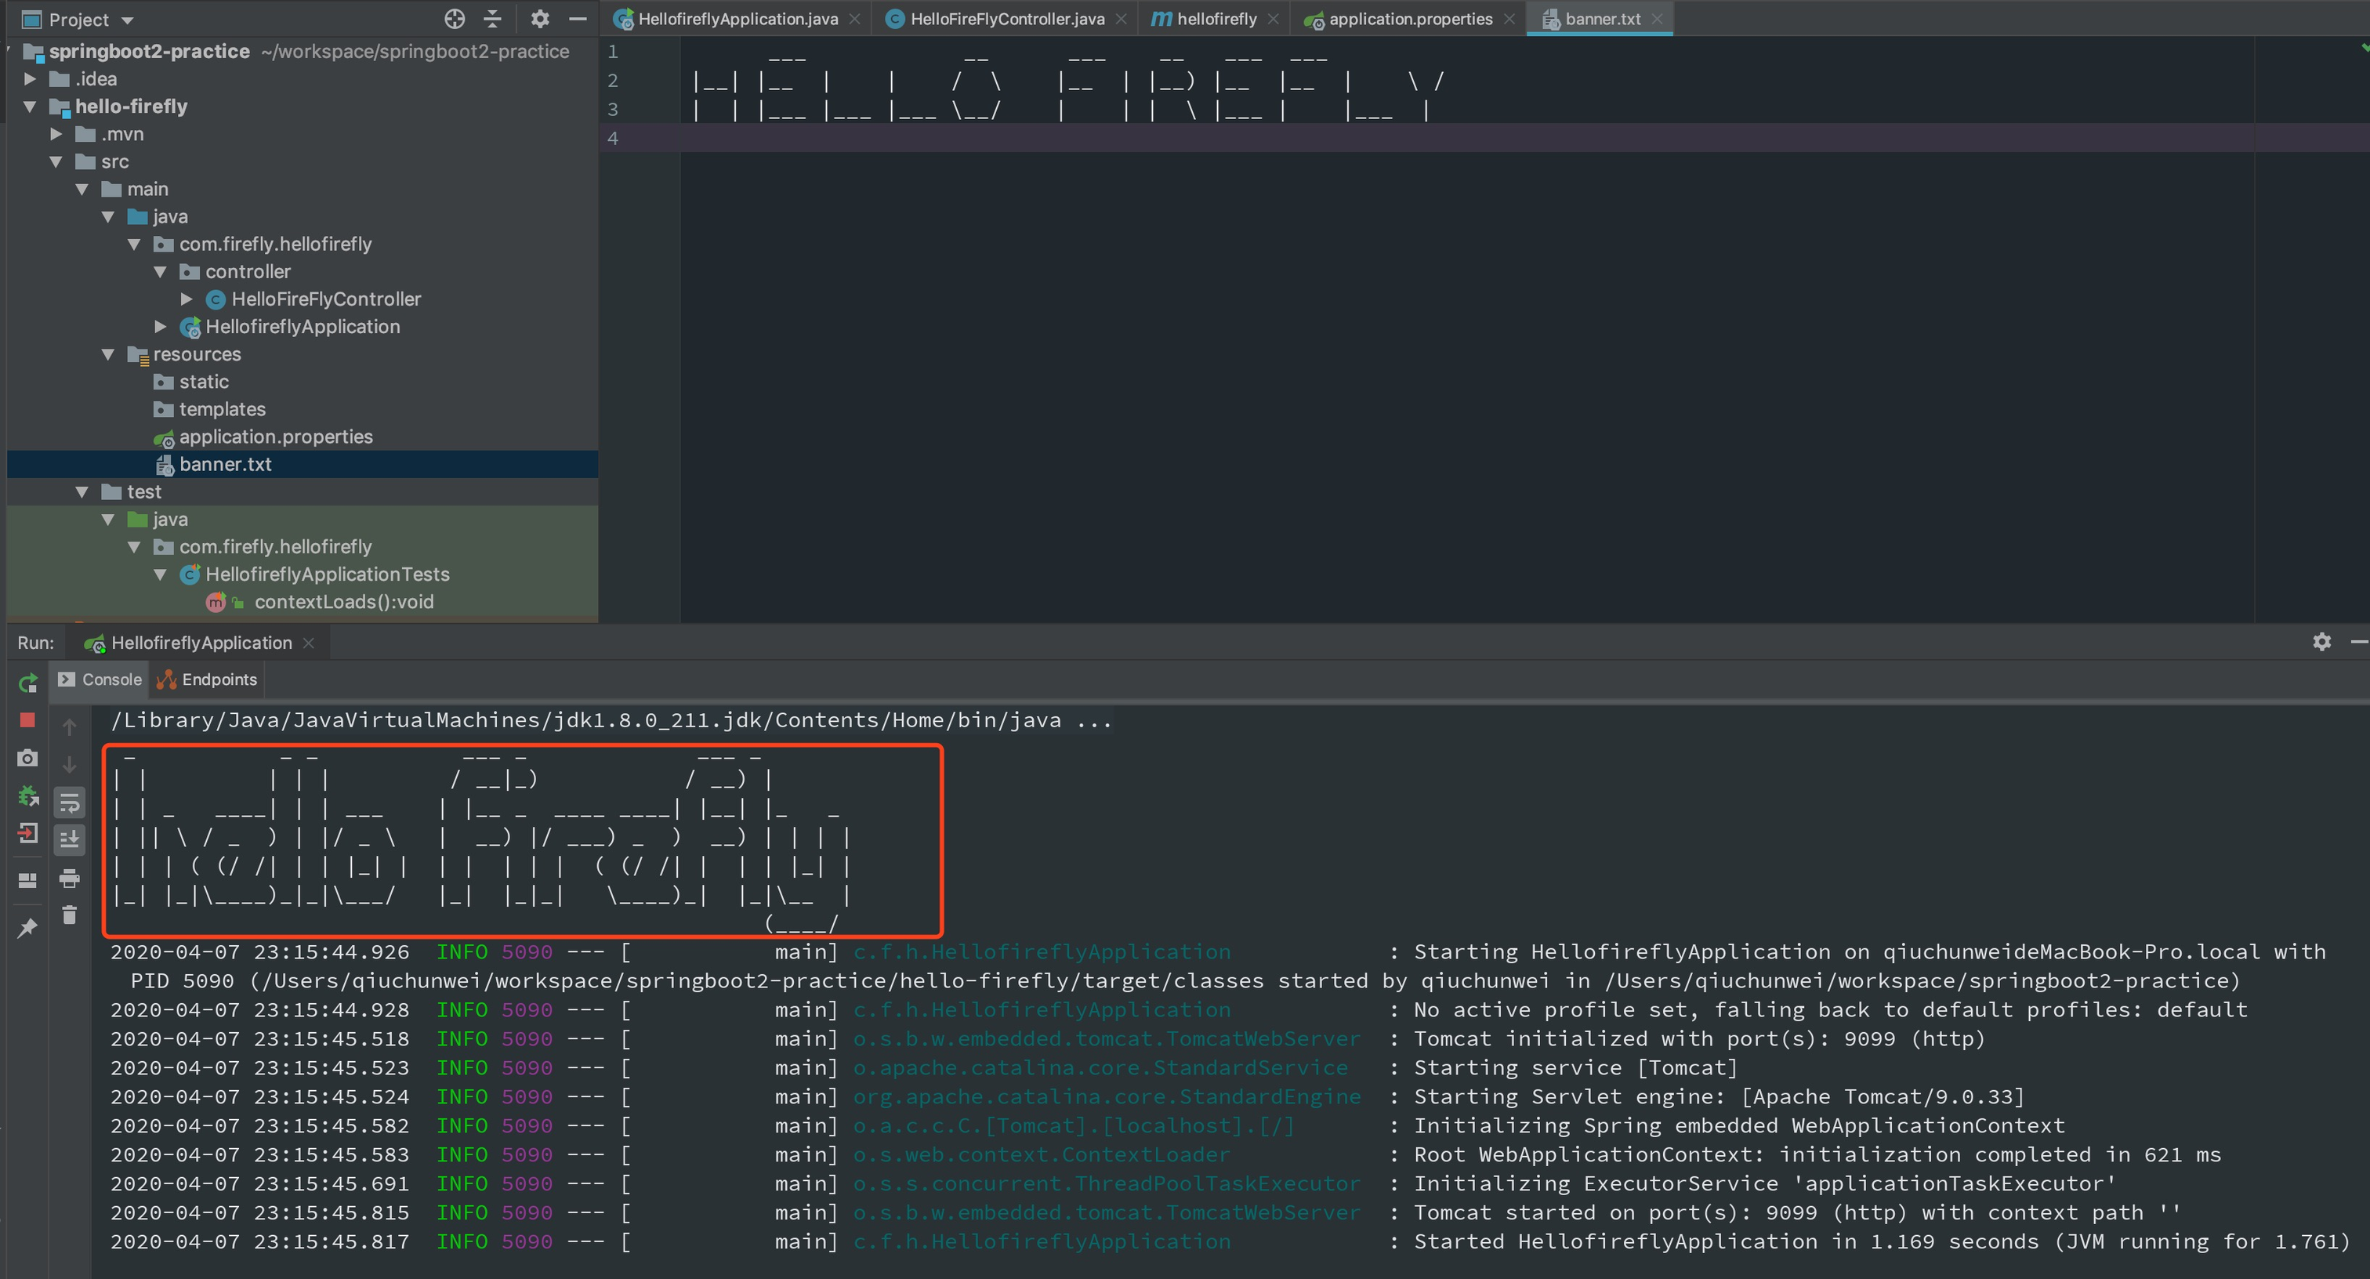
Task: Toggle Pin Tab in the Run panel
Action: point(27,929)
